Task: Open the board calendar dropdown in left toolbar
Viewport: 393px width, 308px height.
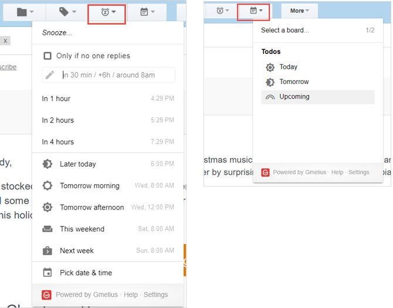Action: point(147,12)
